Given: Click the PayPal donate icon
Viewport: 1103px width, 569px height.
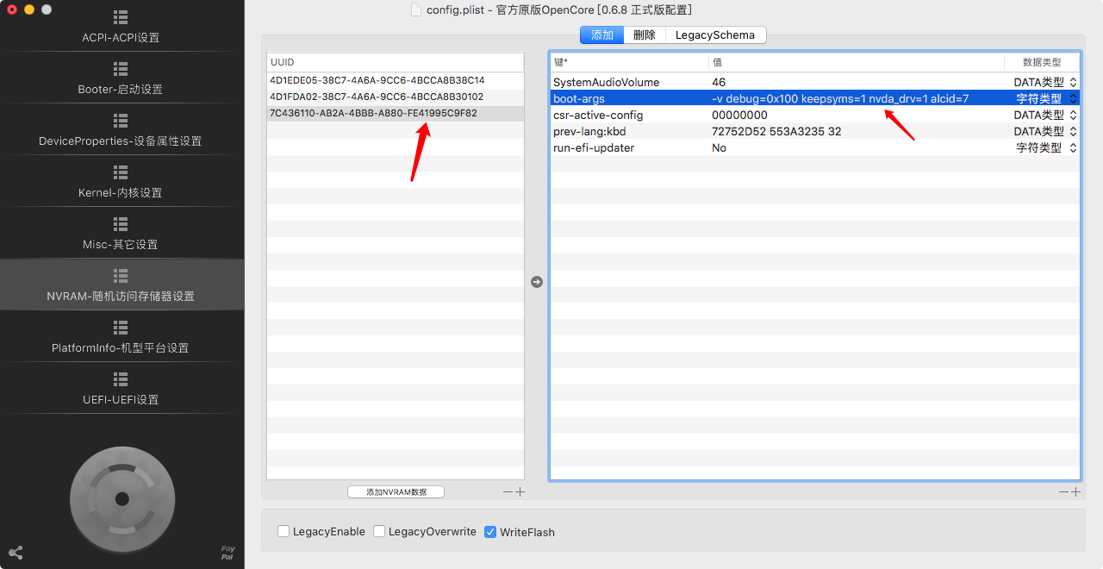Looking at the screenshot, I should [x=227, y=553].
